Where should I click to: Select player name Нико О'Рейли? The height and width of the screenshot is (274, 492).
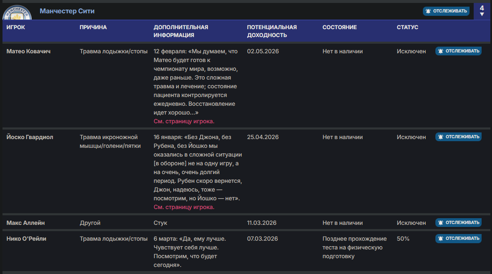point(26,239)
